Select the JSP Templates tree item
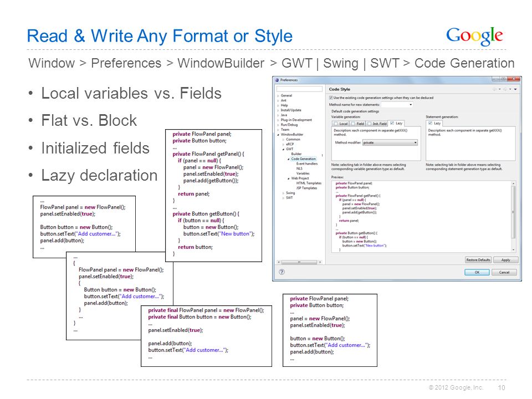The height and width of the screenshot is (399, 532). click(306, 188)
